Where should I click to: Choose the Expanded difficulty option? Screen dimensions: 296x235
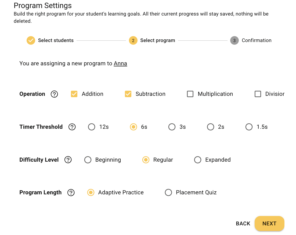198,160
